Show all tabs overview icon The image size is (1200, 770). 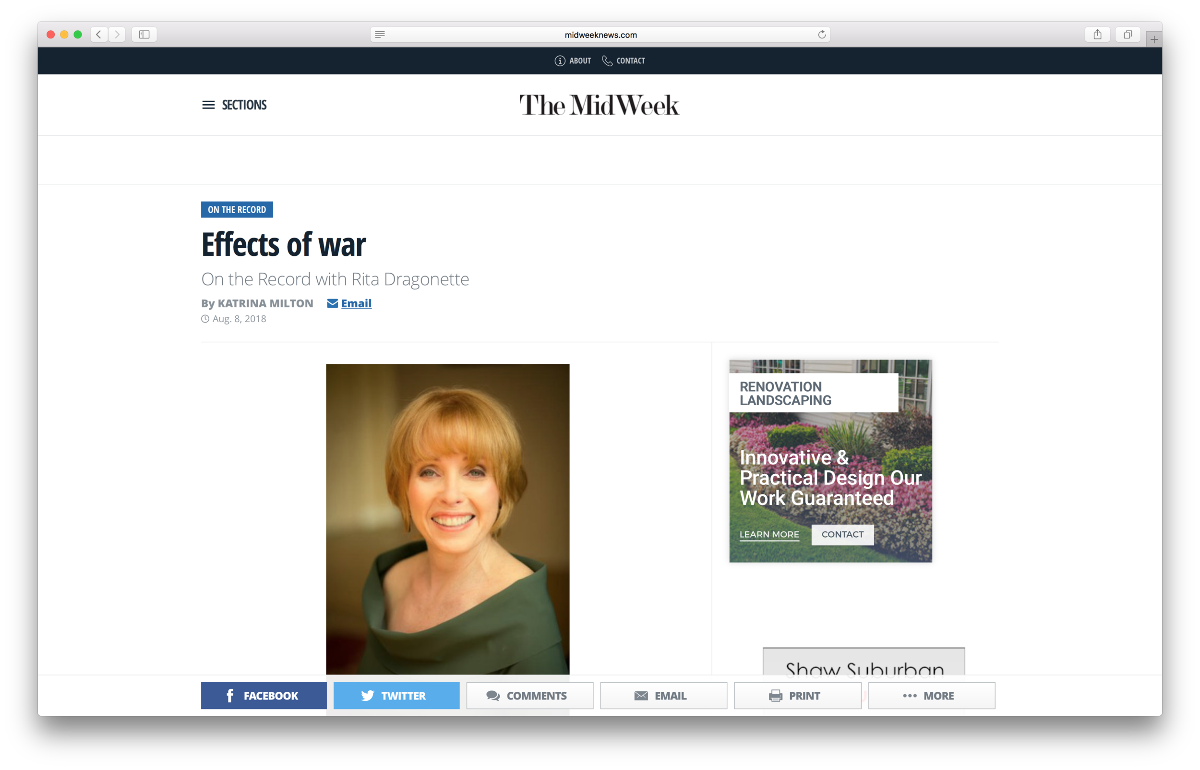[x=1128, y=35]
